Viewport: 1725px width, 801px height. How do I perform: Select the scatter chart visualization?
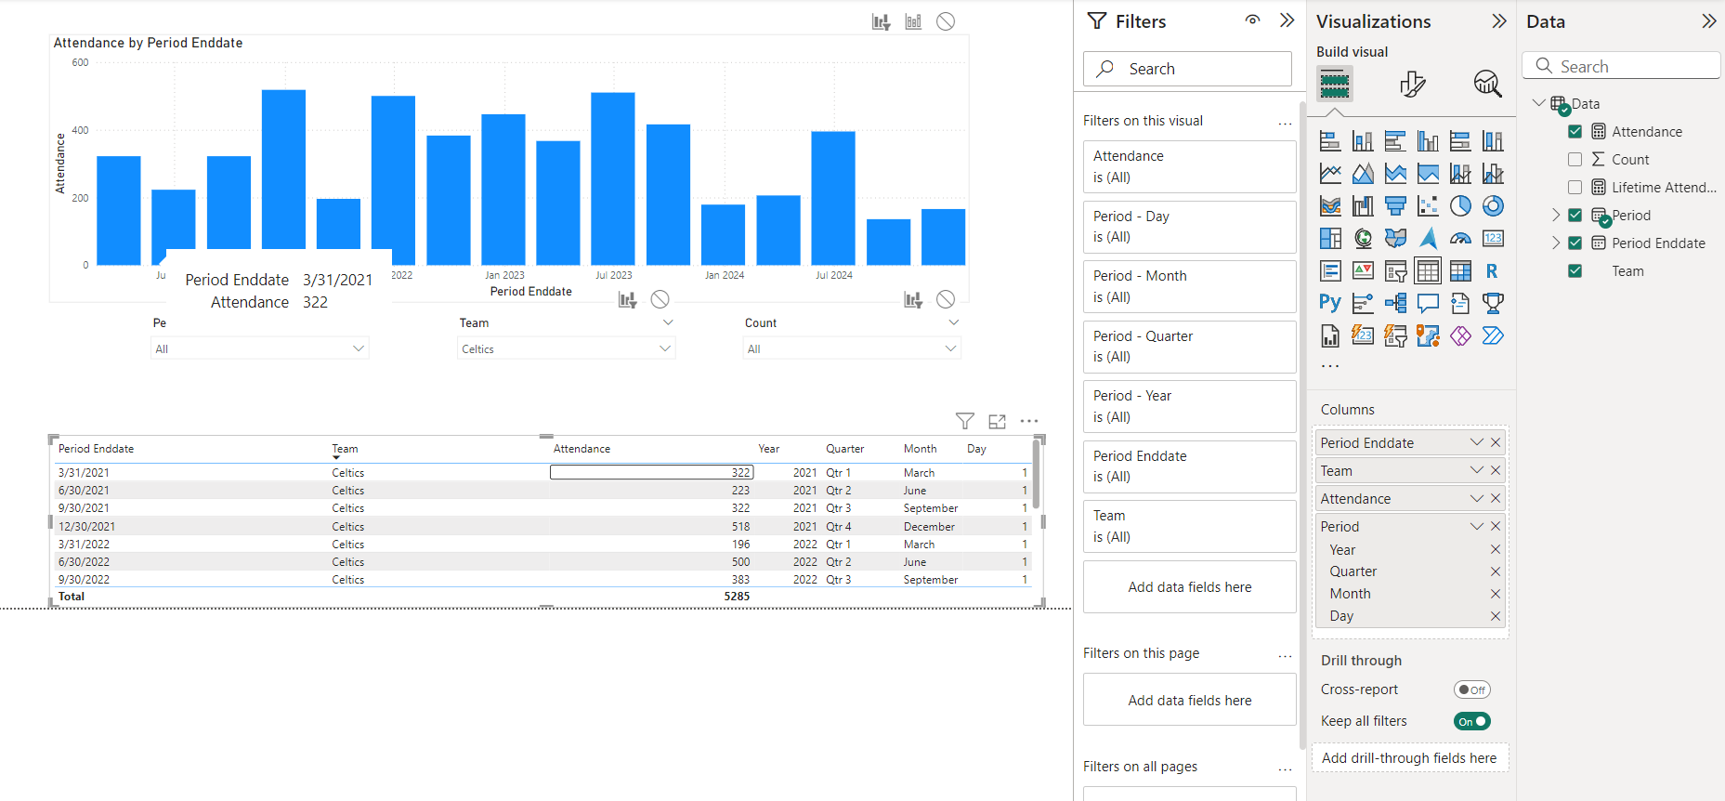click(1428, 206)
